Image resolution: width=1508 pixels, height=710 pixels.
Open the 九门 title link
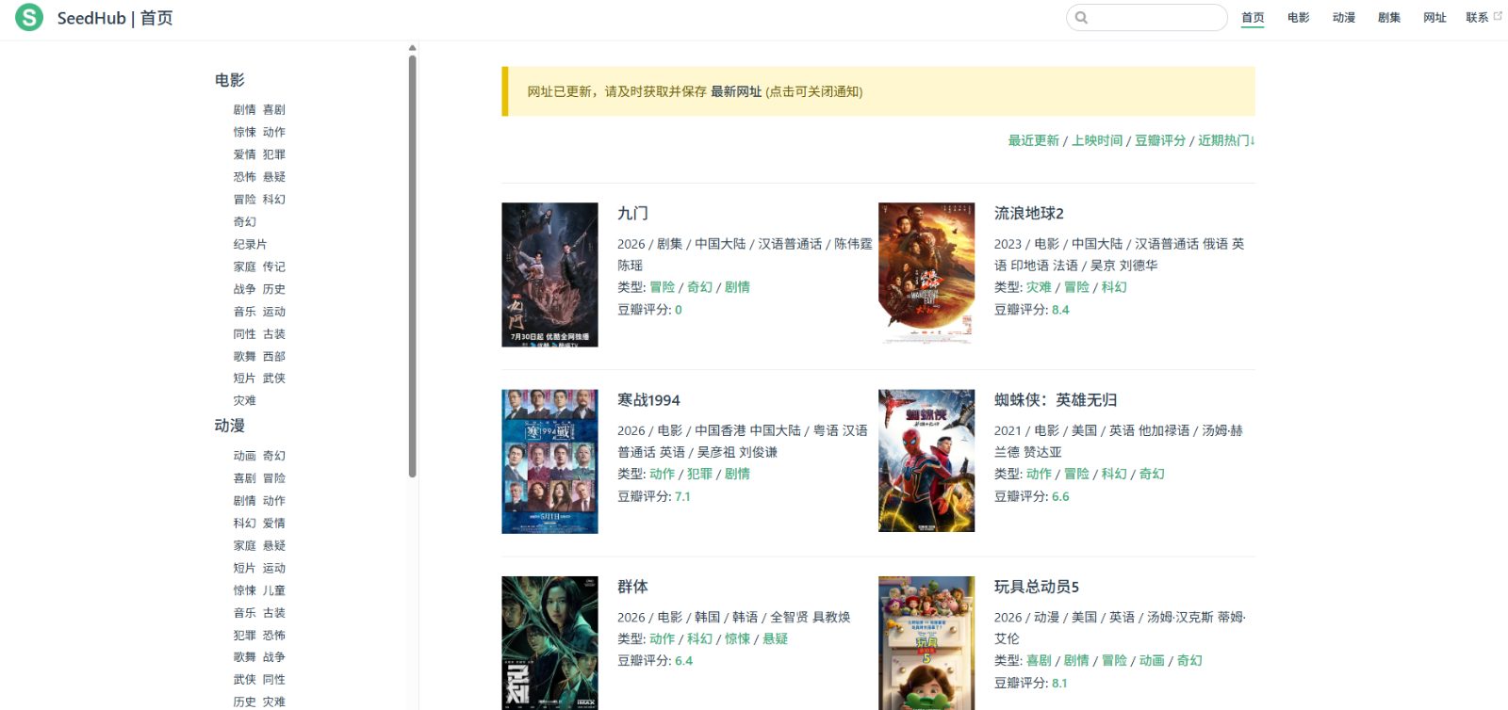[x=632, y=214]
